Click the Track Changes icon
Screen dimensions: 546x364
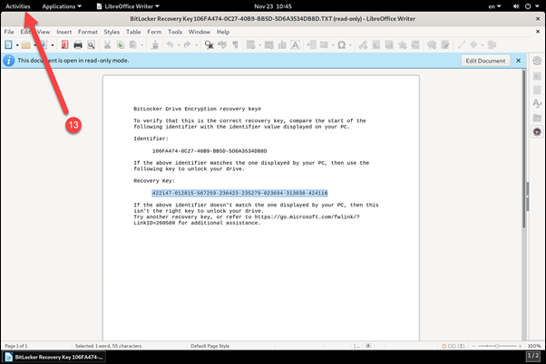(x=445, y=45)
